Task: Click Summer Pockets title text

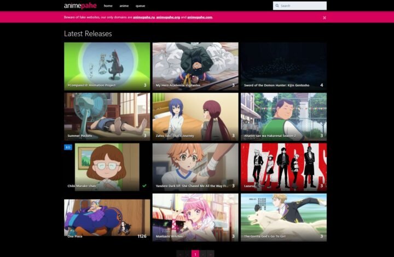Action: 80,135
